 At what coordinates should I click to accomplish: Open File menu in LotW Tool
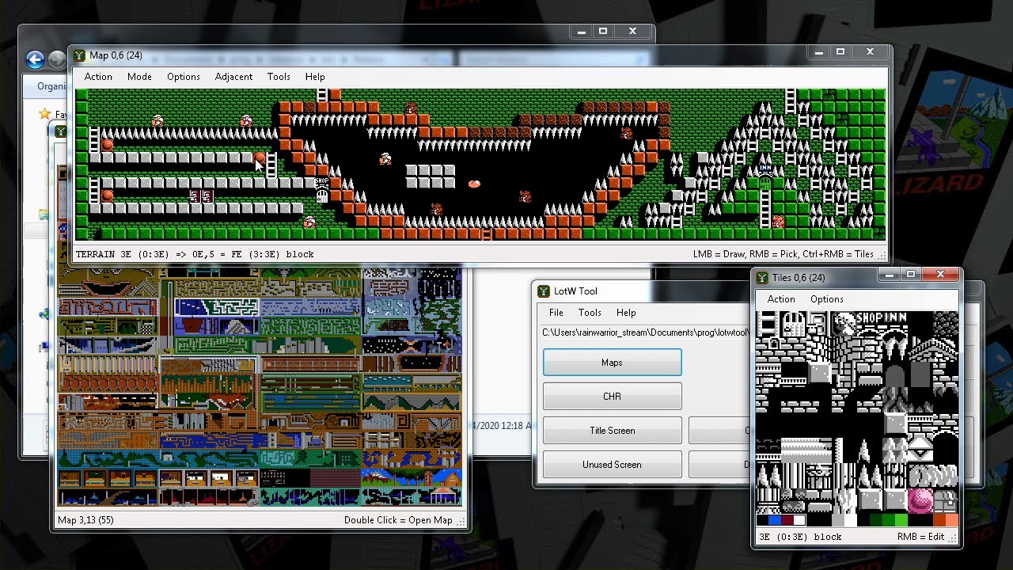pyautogui.click(x=556, y=313)
